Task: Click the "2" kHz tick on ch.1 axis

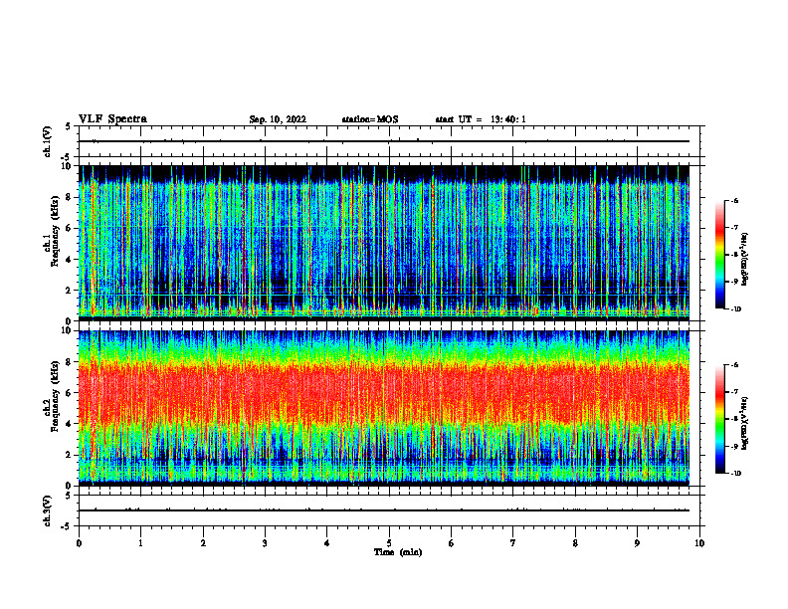Action: tap(70, 291)
